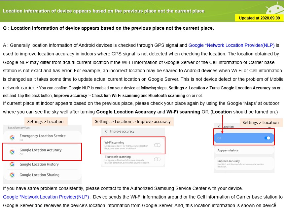The image size is (284, 213).
Task: Open Google Location Sharing entry
Action: (39, 175)
